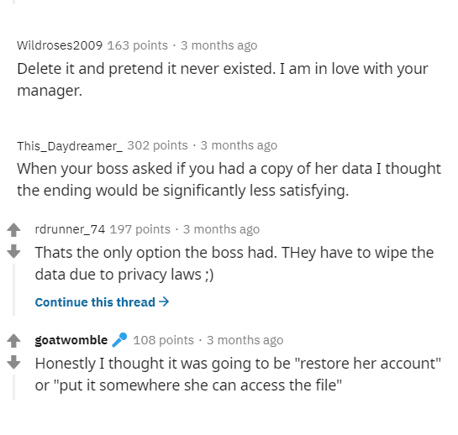Click goatwomble comment 3 months ago timestamp
The image size is (458, 435).
click(245, 340)
